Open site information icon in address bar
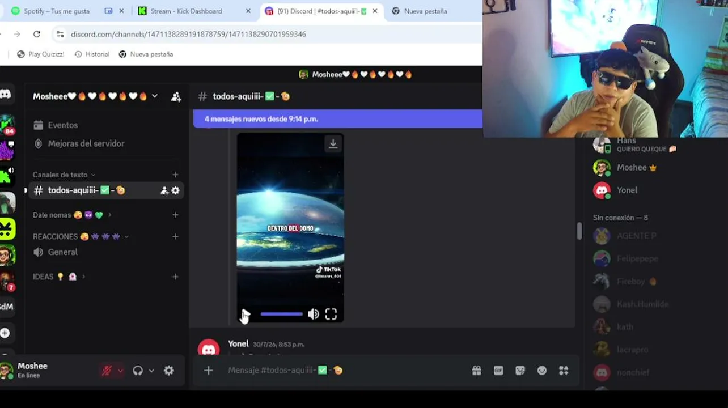 60,34
